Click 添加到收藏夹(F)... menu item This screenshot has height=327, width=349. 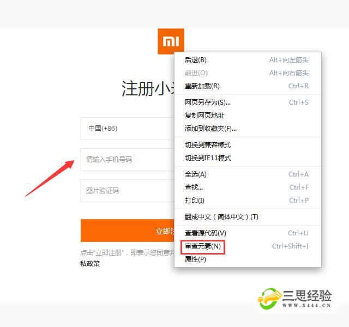(210, 129)
